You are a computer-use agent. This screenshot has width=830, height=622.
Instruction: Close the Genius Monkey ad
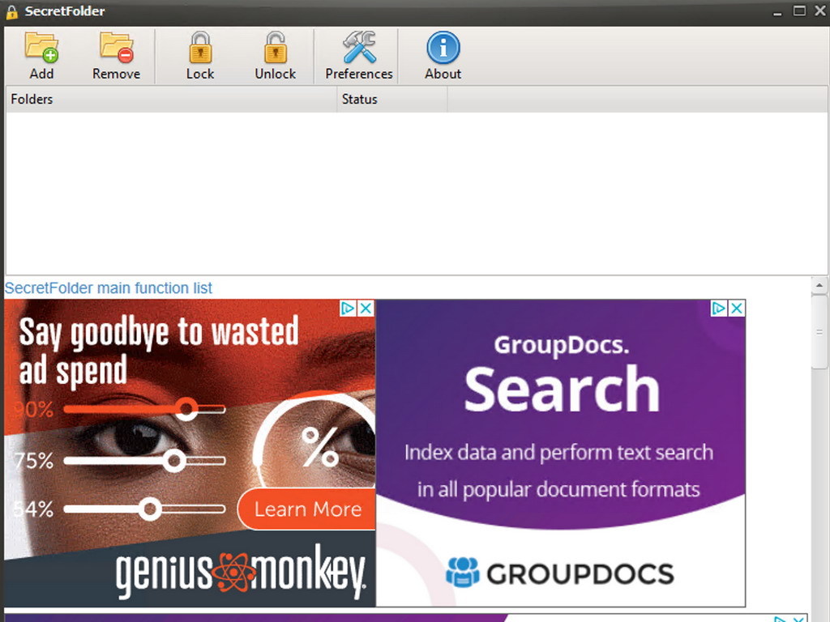pos(366,309)
